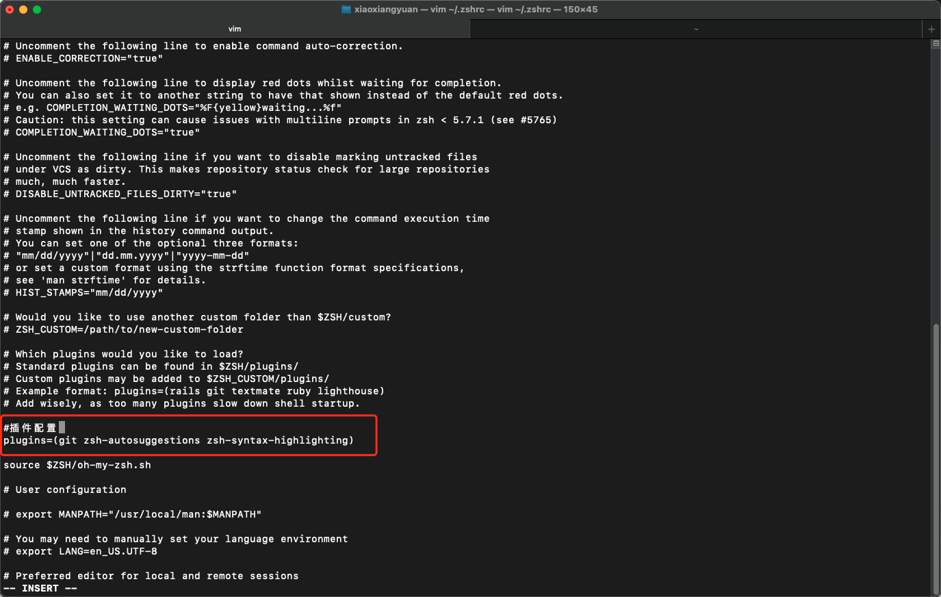Click the 'Add wisely, as too many plugins' line
Viewport: 941px width, 597px height.
pos(182,403)
